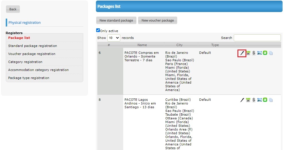Sort table by City column header
Screen dimensions: 284x150
[x=179, y=45]
